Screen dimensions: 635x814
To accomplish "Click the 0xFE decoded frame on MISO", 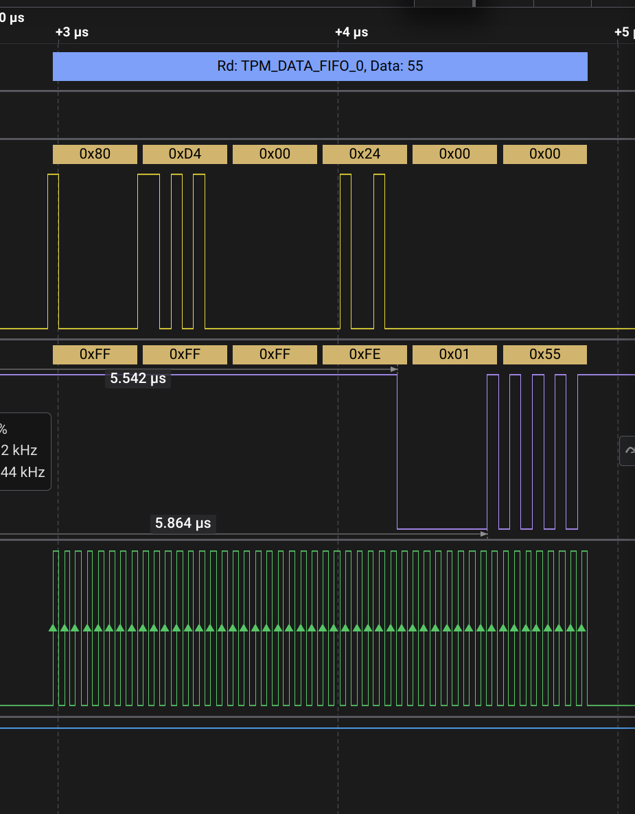I will click(365, 354).
